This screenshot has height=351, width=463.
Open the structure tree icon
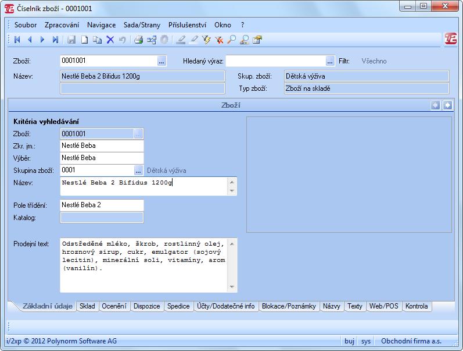(152, 40)
